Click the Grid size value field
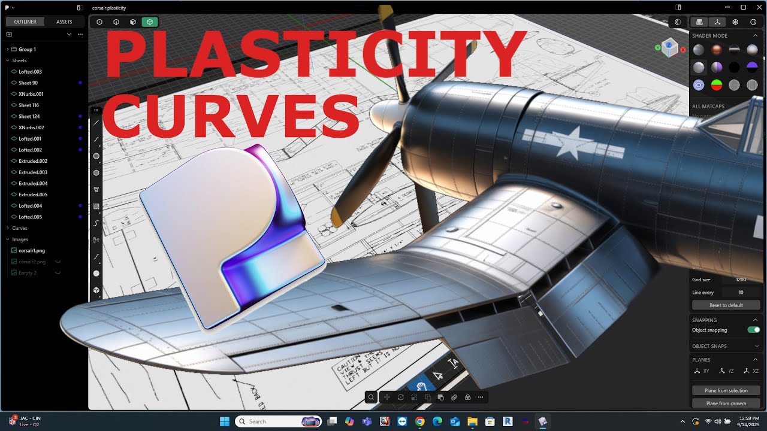The height and width of the screenshot is (431, 767). tap(741, 280)
